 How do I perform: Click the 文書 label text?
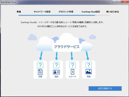click(x=40, y=77)
